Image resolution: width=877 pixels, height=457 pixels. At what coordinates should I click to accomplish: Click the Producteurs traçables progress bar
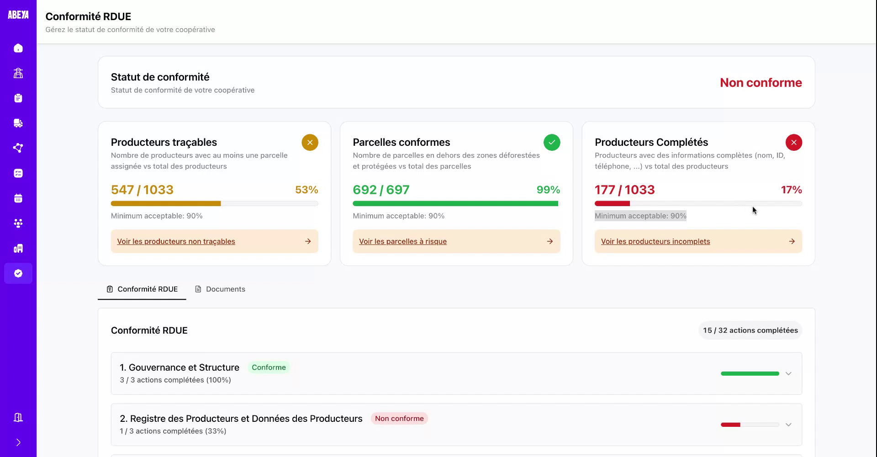214,203
